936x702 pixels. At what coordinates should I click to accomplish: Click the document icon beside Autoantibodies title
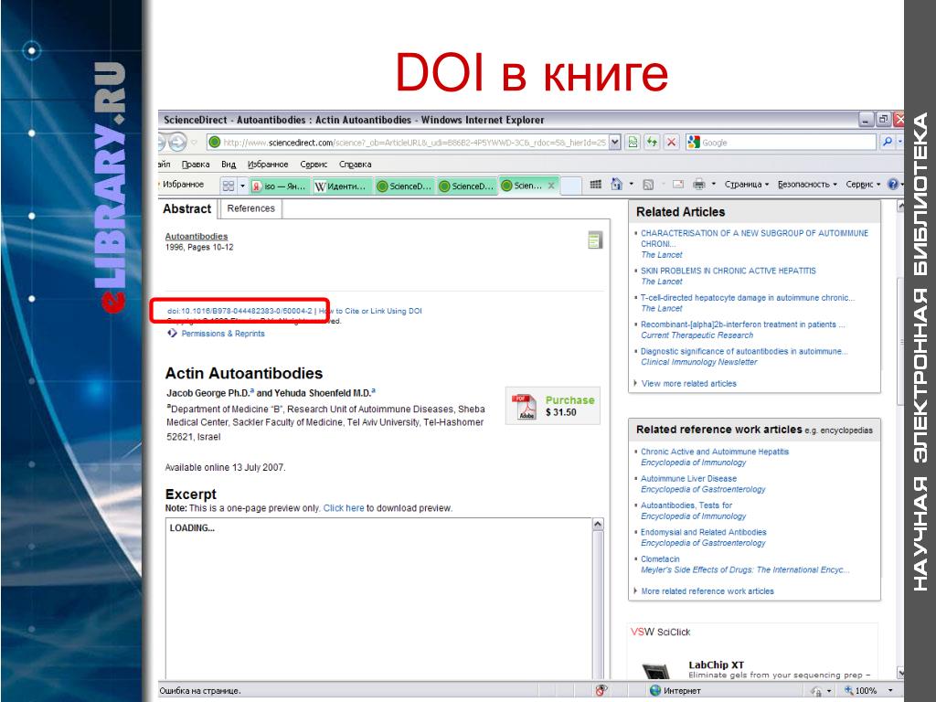[x=594, y=240]
